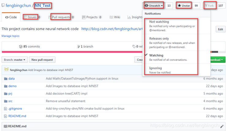Open the data folder
The height and width of the screenshot is (131, 227).
click(x=11, y=78)
